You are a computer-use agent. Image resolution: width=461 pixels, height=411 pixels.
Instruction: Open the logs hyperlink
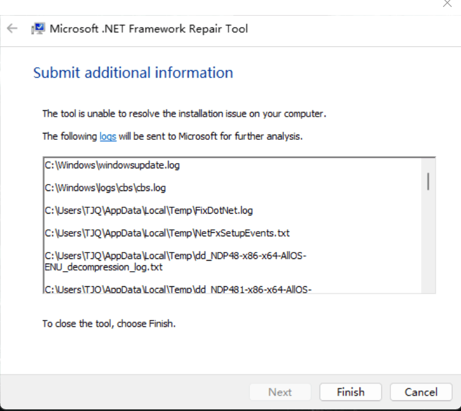pos(108,136)
